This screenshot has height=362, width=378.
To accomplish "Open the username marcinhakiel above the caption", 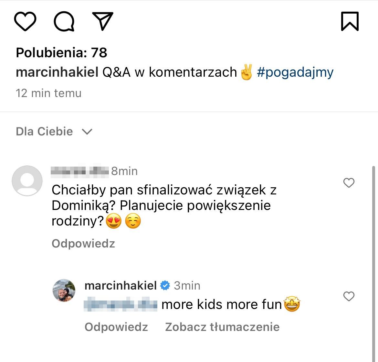I will tap(57, 72).
